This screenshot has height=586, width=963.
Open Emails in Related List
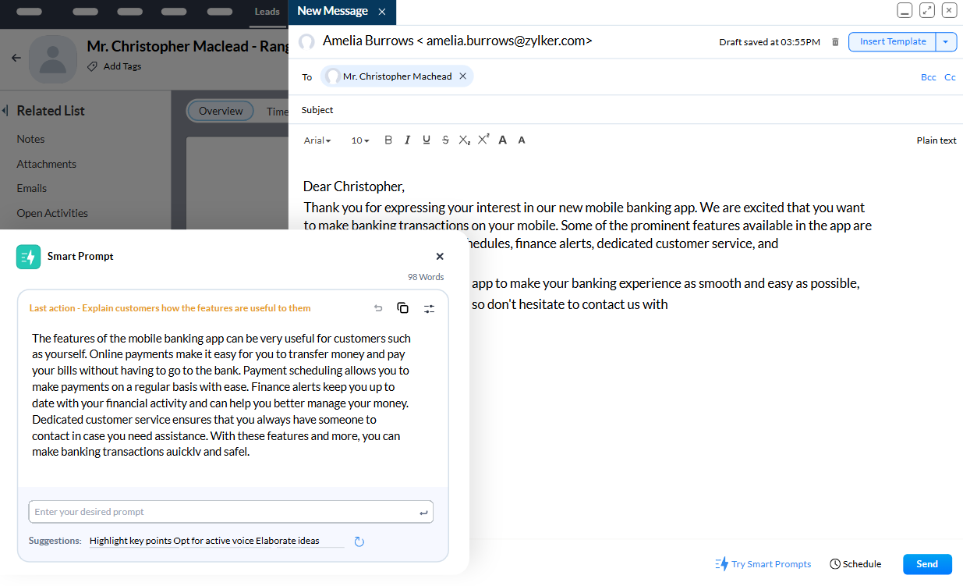tap(32, 188)
